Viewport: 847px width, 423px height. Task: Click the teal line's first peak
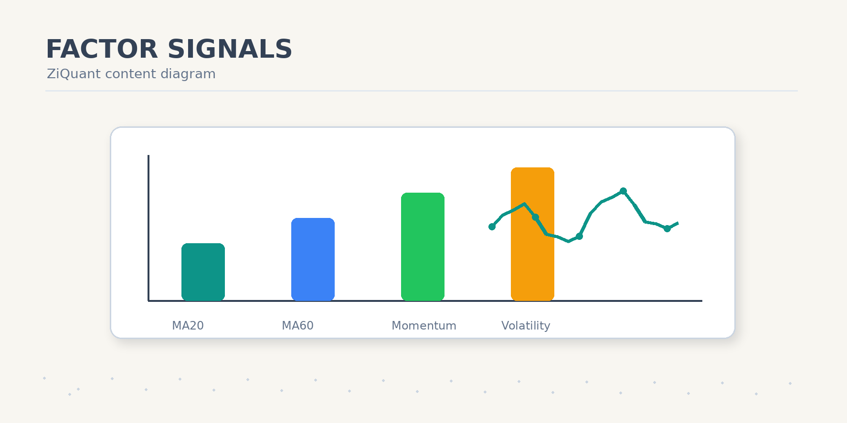(524, 204)
